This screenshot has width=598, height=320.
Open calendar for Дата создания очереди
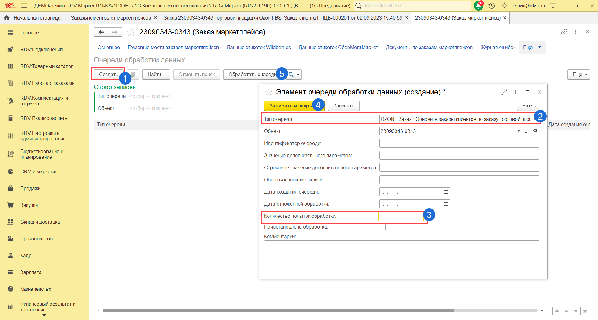coord(446,192)
